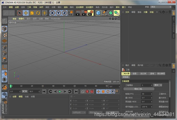Toggle Enable Axis L-shaped icon
Image resolution: width=177 pixels, height=120 pixels.
[4, 67]
